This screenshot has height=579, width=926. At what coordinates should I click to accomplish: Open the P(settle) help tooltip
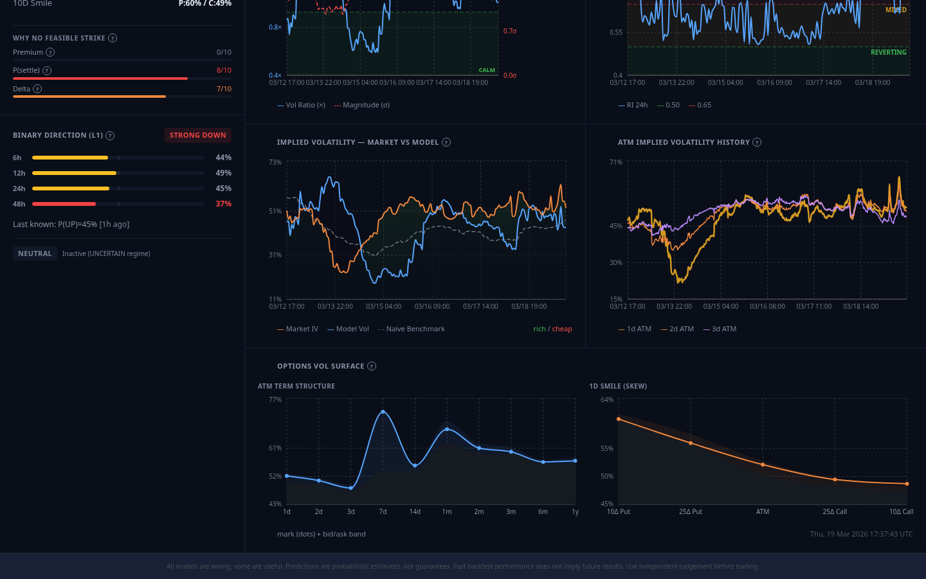(x=48, y=71)
